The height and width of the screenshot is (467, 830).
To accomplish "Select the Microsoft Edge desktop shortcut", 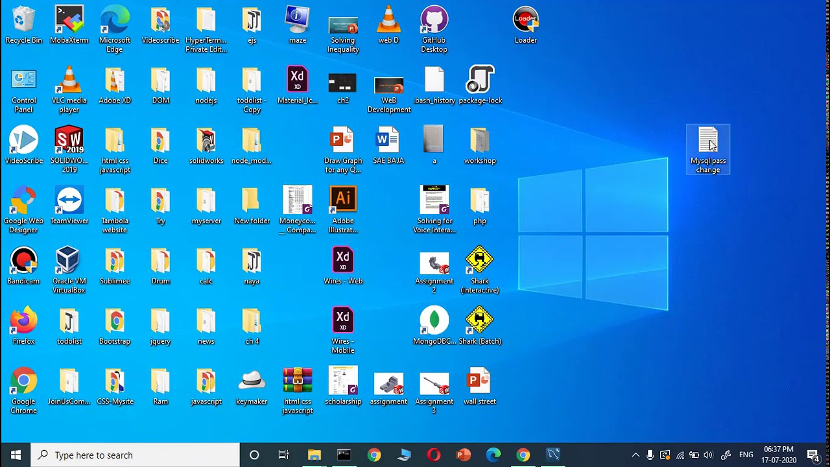I will pyautogui.click(x=115, y=30).
